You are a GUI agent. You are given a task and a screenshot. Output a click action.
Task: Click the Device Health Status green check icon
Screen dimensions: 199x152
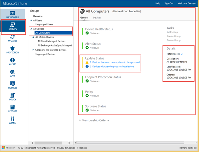tap(87, 33)
